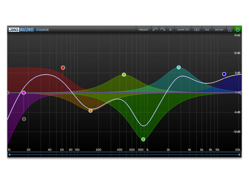Click the right range handle of the frequency bar
This screenshot has width=249, height=186.
[239, 155]
